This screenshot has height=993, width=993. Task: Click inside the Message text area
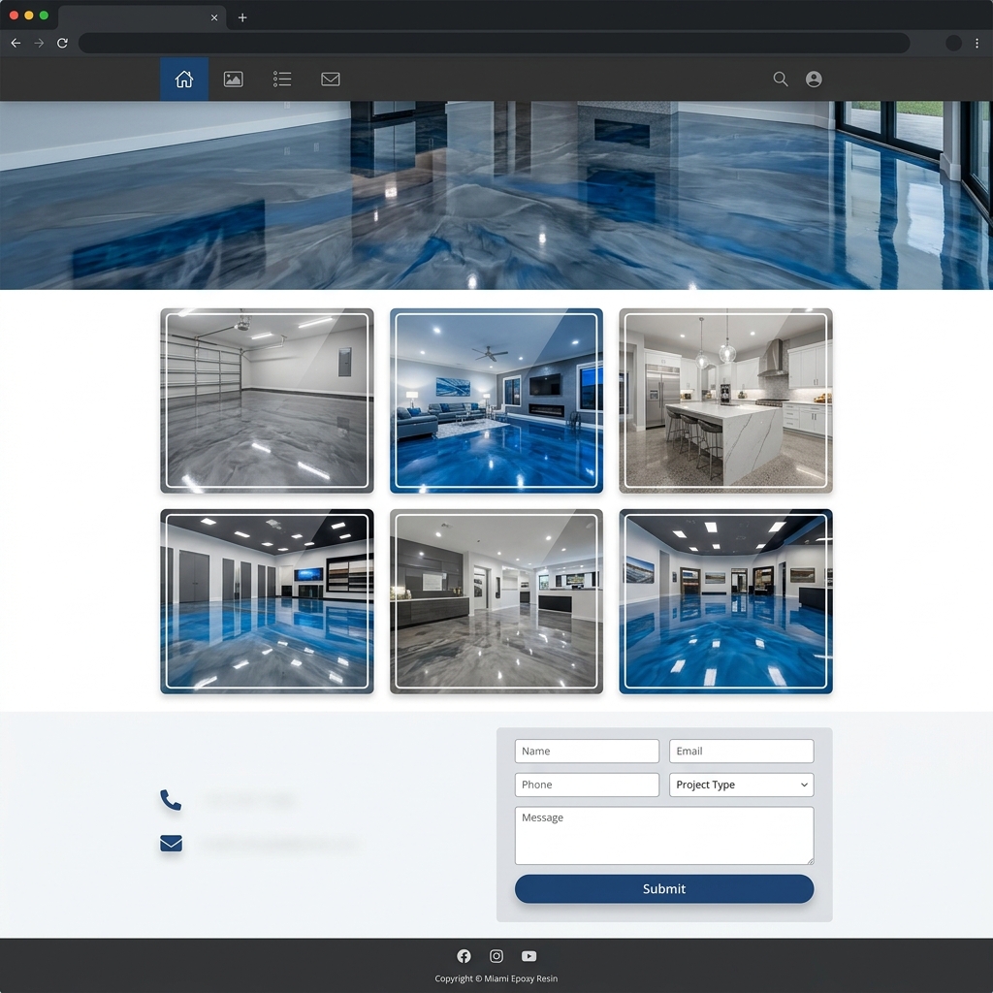coord(663,835)
